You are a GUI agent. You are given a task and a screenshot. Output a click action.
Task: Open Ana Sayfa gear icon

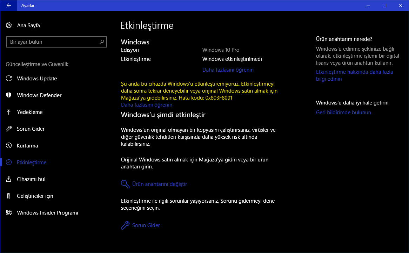9,25
